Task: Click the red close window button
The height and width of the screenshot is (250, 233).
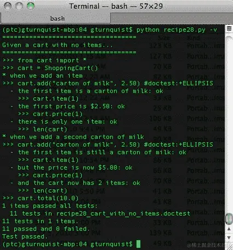Action: pyautogui.click(x=8, y=6)
